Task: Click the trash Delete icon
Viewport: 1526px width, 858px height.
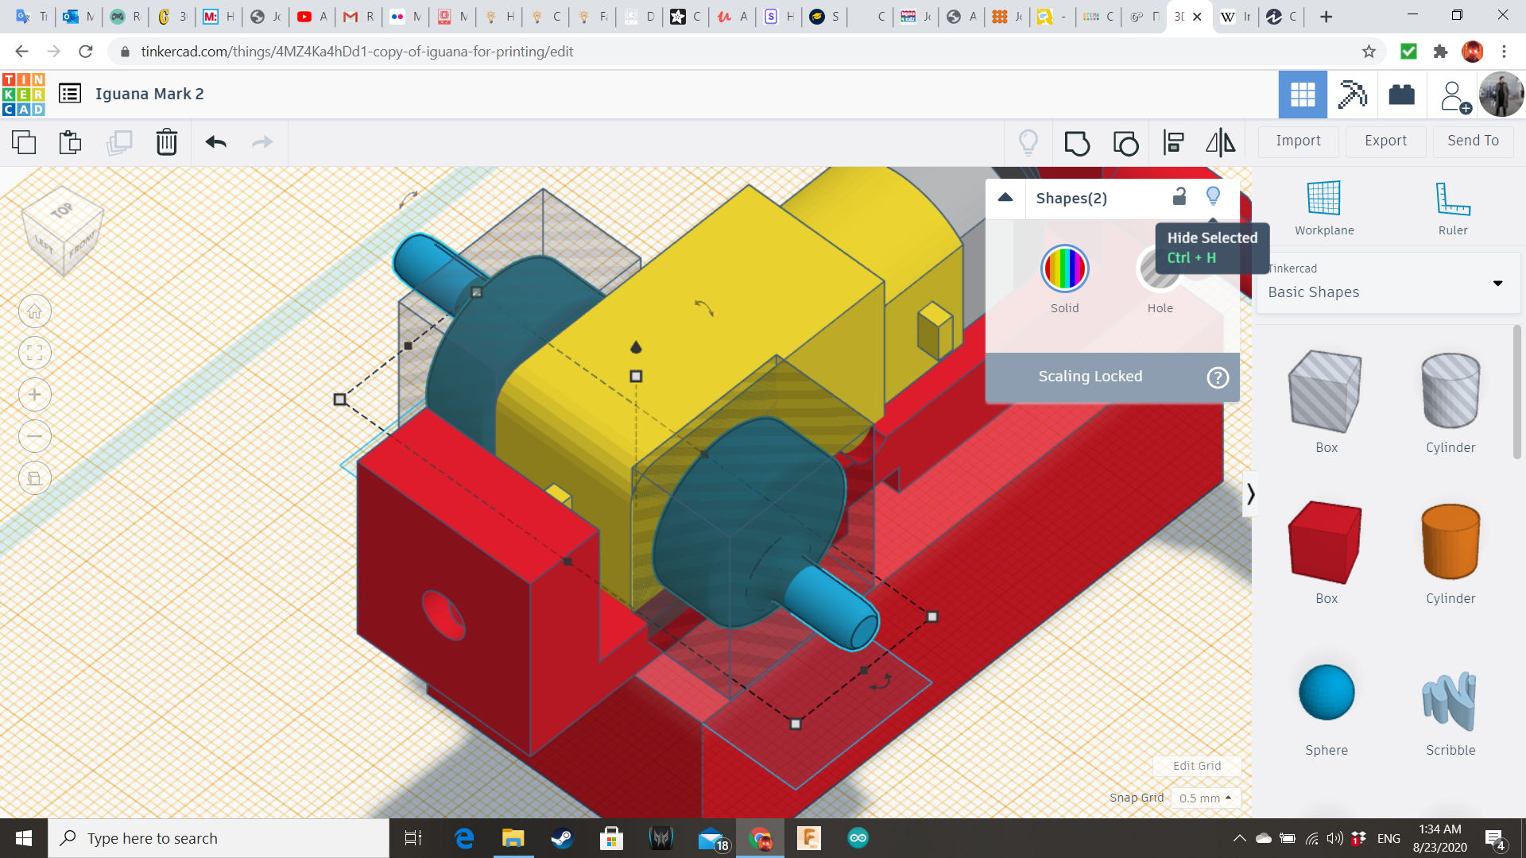Action: pos(166,142)
